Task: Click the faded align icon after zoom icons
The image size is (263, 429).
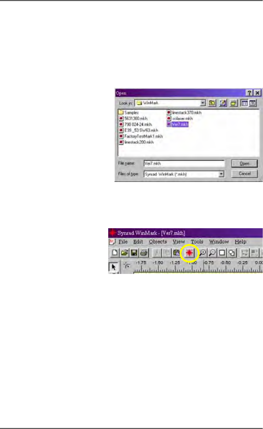Action: coord(245,253)
